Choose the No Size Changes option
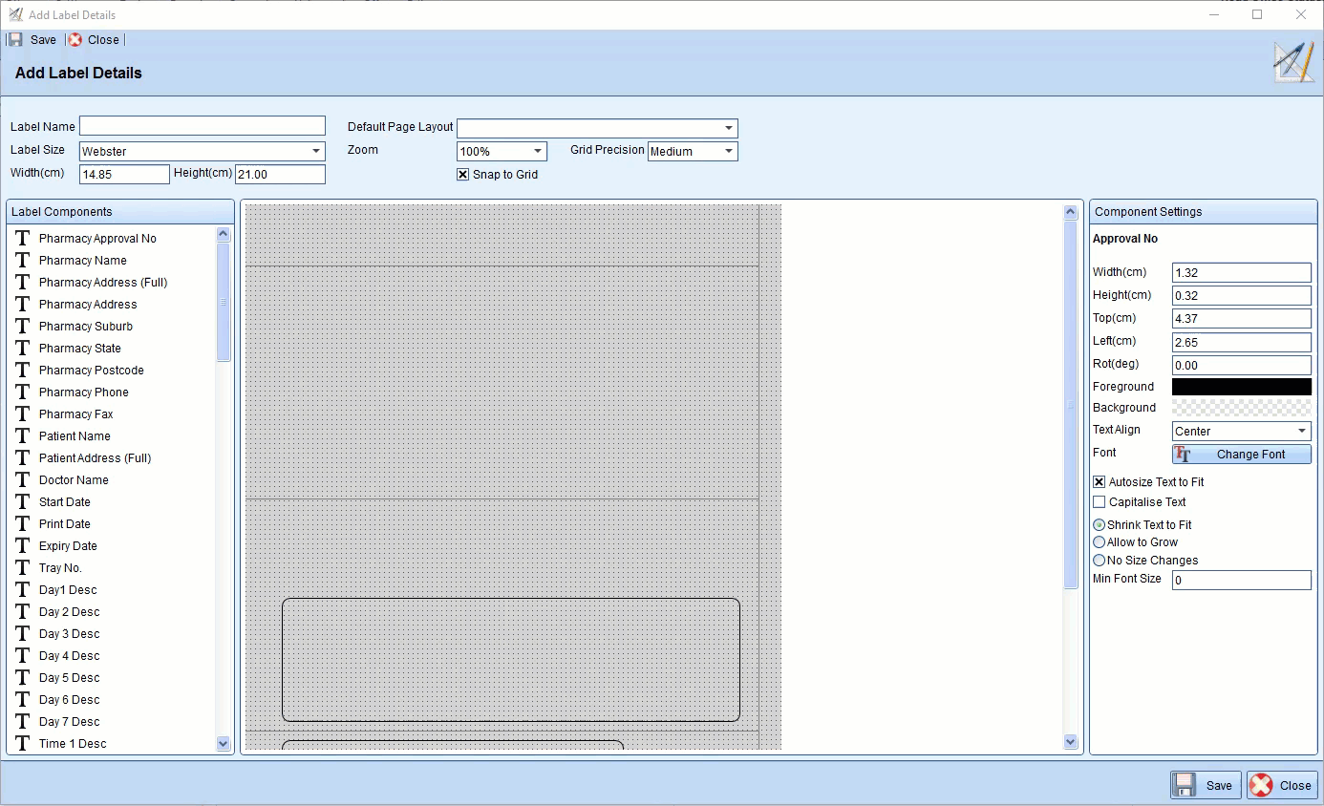Screen dimensions: 1324x806 (1099, 561)
